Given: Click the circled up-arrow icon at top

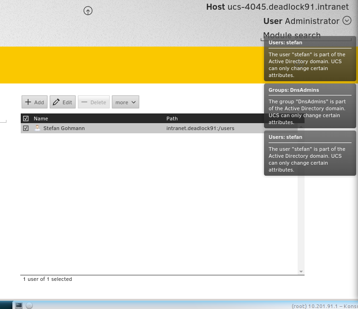Looking at the screenshot, I should point(88,11).
